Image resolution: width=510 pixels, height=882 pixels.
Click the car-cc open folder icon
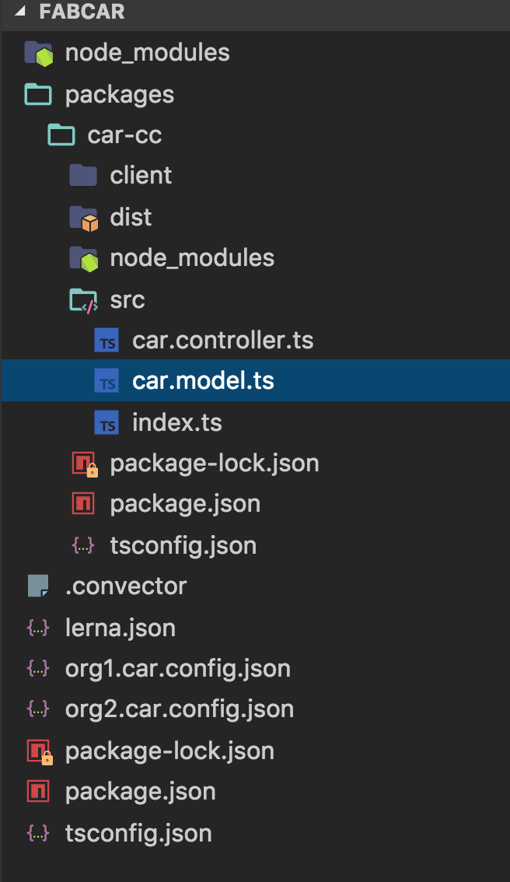pyautogui.click(x=61, y=135)
